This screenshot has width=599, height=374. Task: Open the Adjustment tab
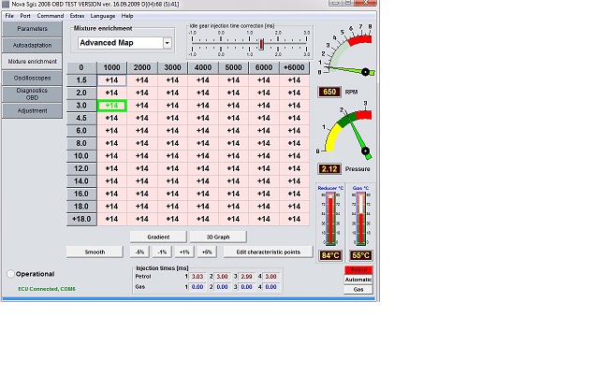pyautogui.click(x=32, y=110)
